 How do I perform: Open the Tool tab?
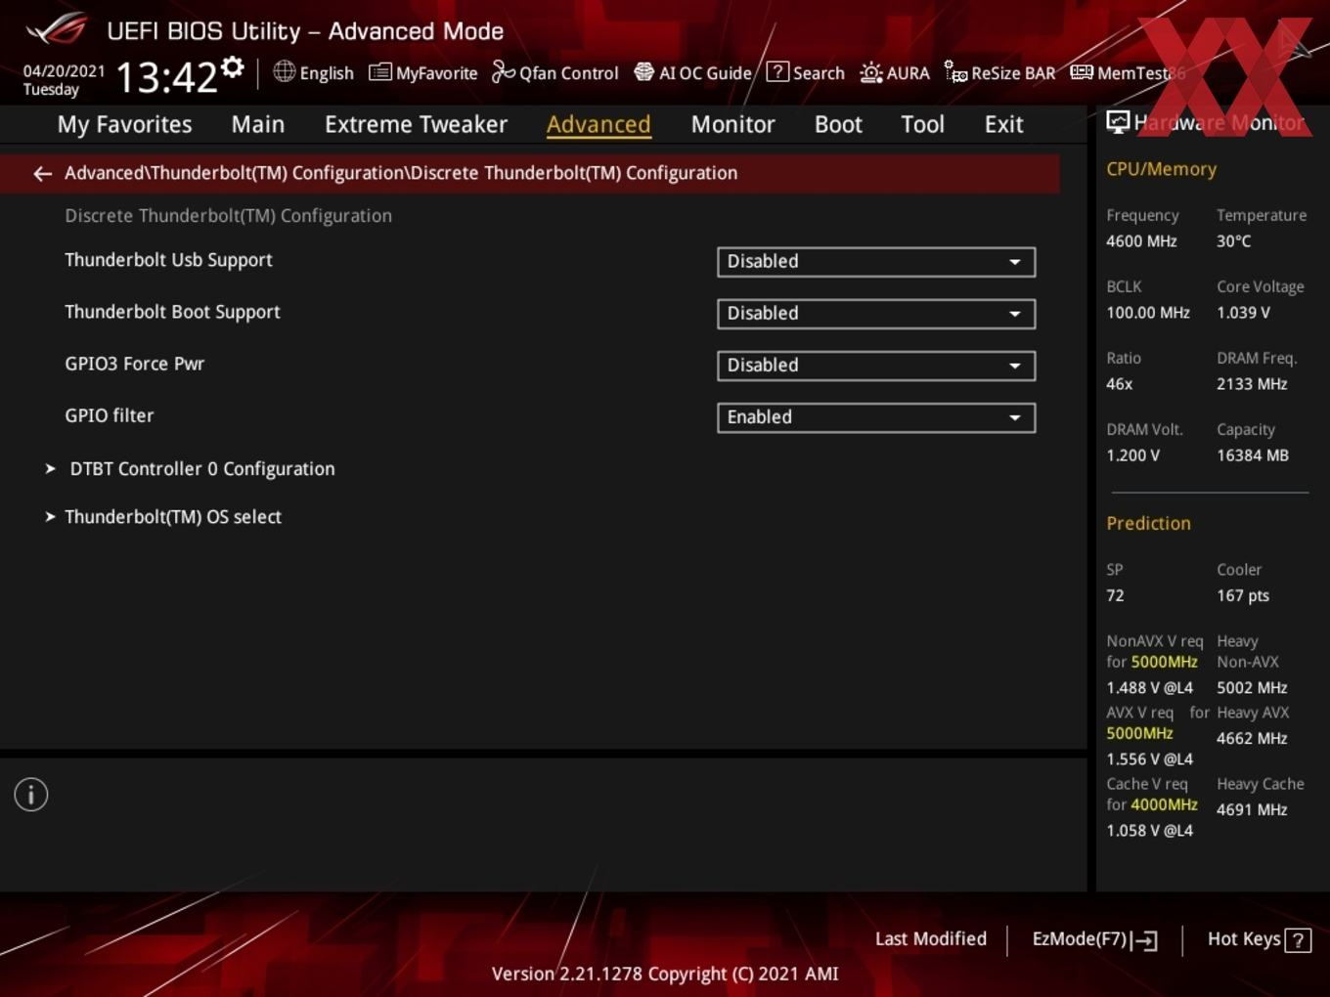coord(922,124)
